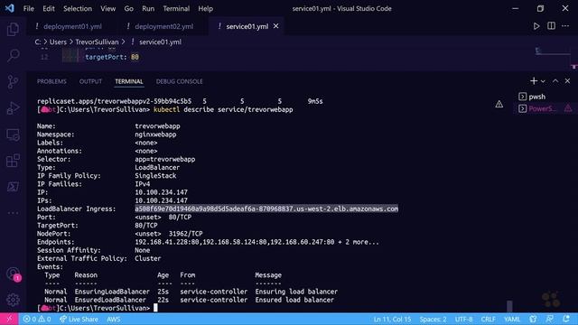Image resolution: width=578 pixels, height=325 pixels.
Task: Click the NodePort 31962/TCP value
Action: point(169,234)
